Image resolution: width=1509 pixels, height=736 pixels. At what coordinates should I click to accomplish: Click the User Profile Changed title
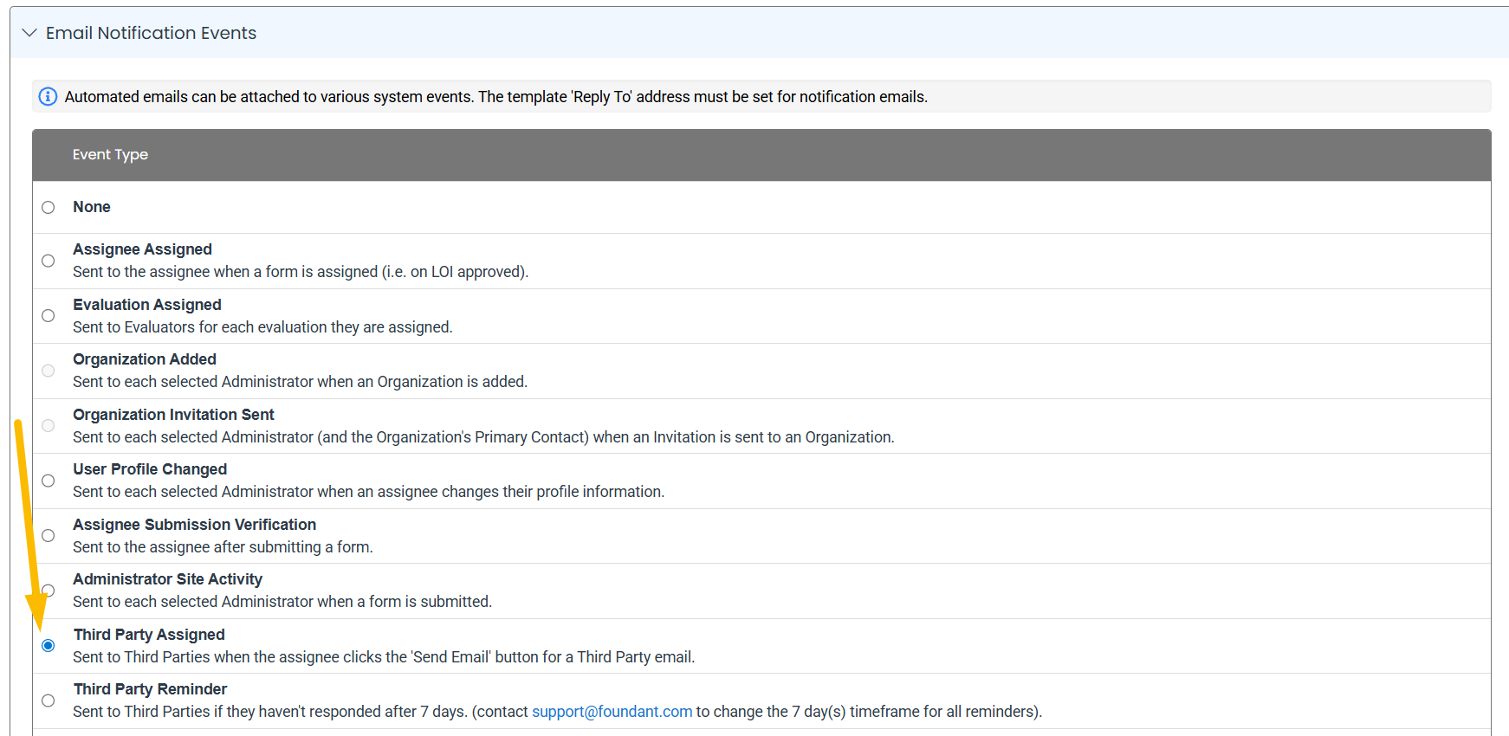[x=150, y=469]
